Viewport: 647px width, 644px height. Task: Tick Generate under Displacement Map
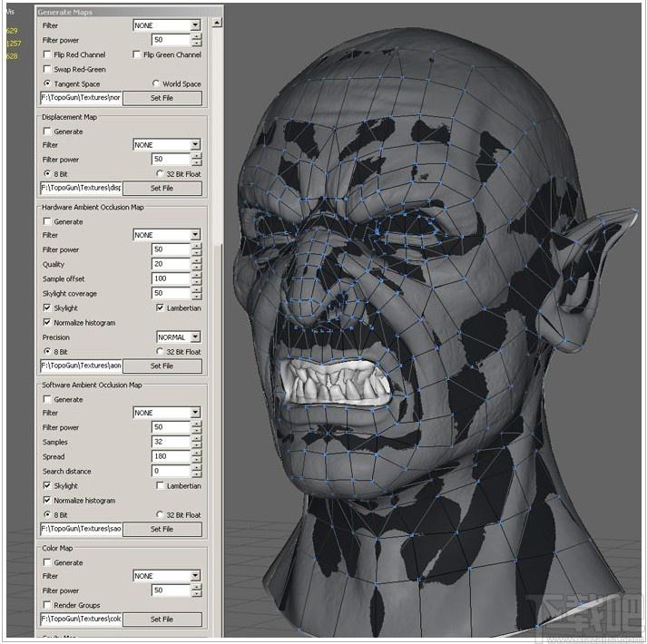click(47, 132)
